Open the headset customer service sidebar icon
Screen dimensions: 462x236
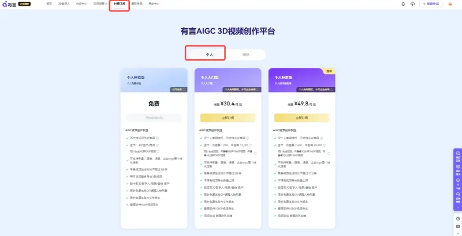[x=458, y=194]
